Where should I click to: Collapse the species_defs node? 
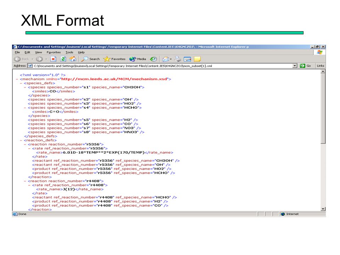click(x=21, y=83)
